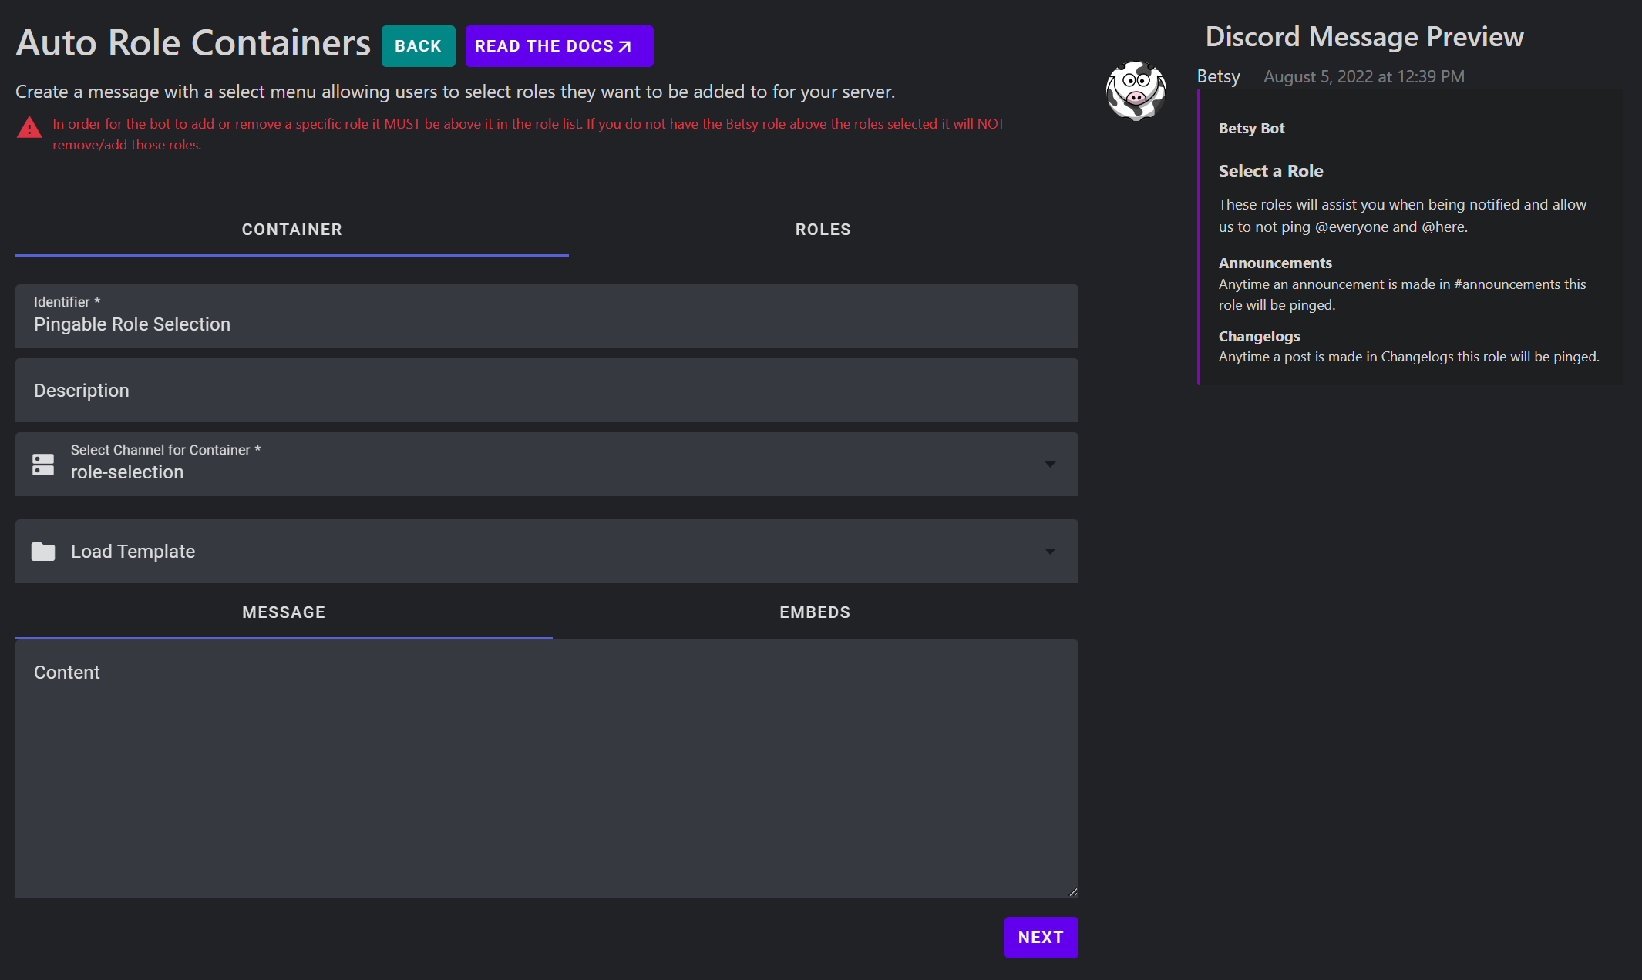Click the external link arrow in Read the Docs
1642x980 pixels.
point(625,47)
